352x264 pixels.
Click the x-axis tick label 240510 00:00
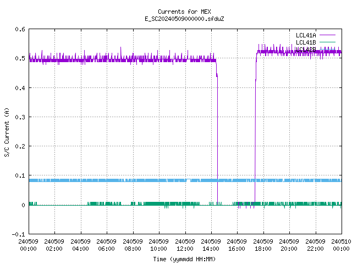341,245
